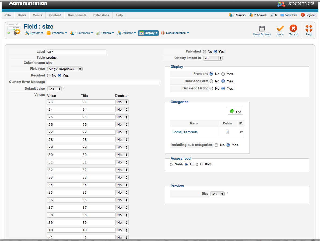Image resolution: width=320 pixels, height=241 pixels.
Task: Open the Field type Single Dropdown selector
Action: [65, 69]
